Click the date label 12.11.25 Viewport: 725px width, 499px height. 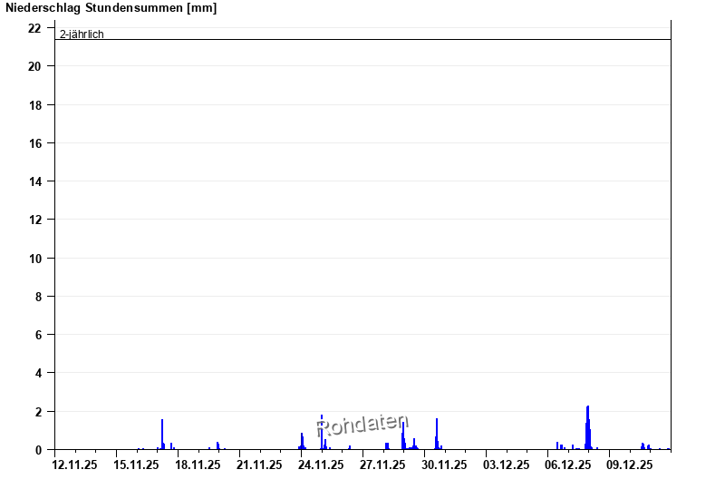(74, 465)
